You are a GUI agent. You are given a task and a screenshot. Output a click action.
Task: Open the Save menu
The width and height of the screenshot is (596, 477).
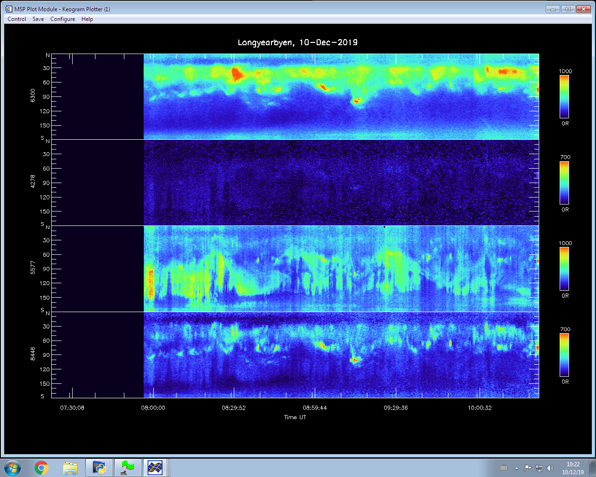point(38,19)
